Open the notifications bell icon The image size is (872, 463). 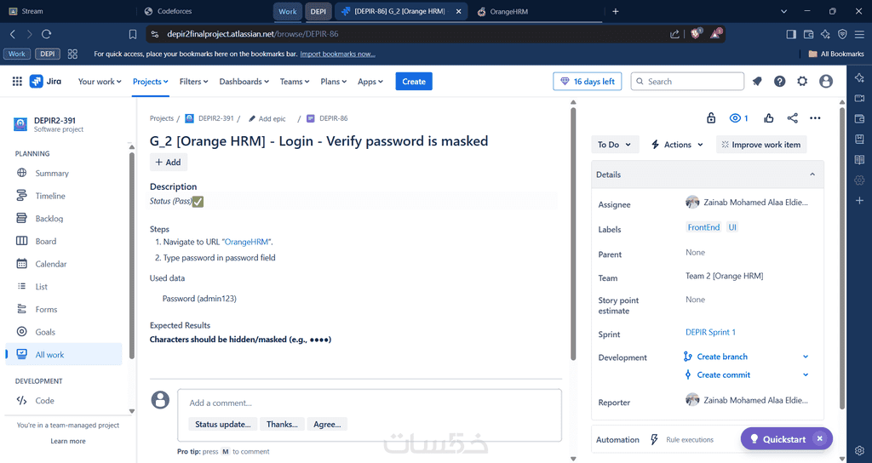click(x=757, y=81)
